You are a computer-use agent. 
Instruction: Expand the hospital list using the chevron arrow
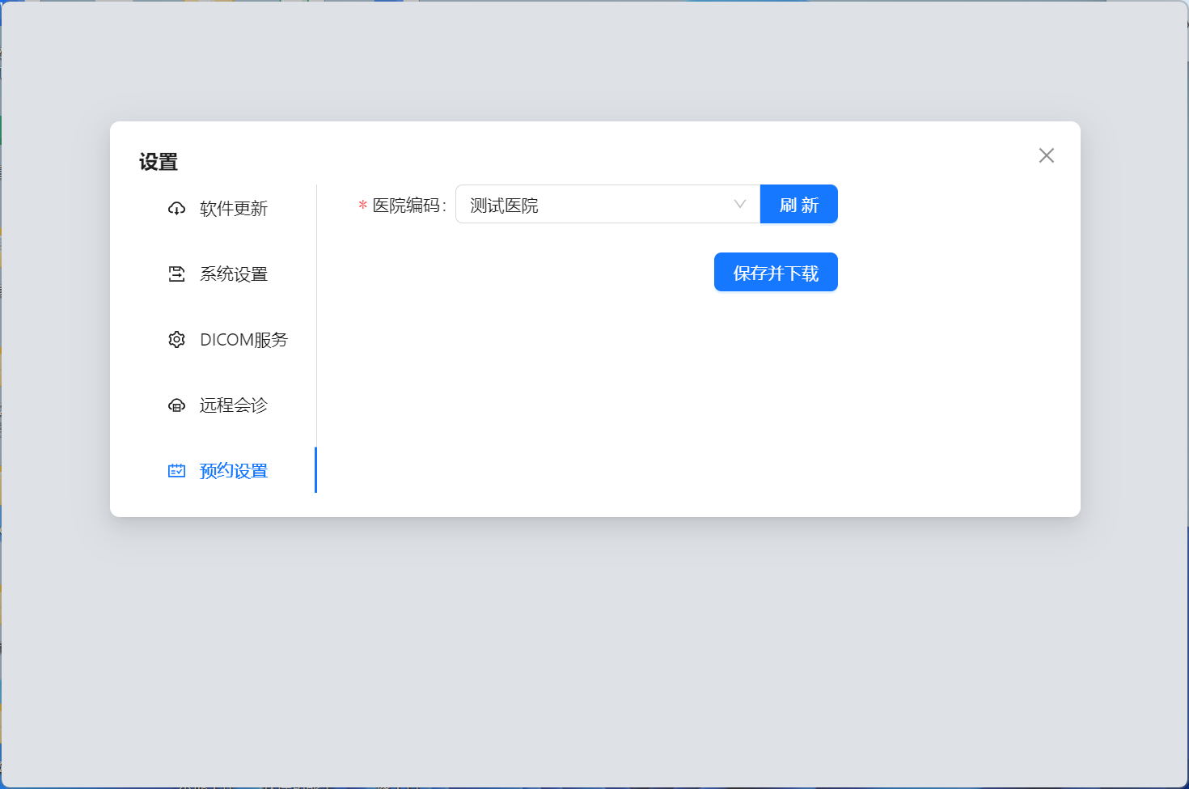739,205
